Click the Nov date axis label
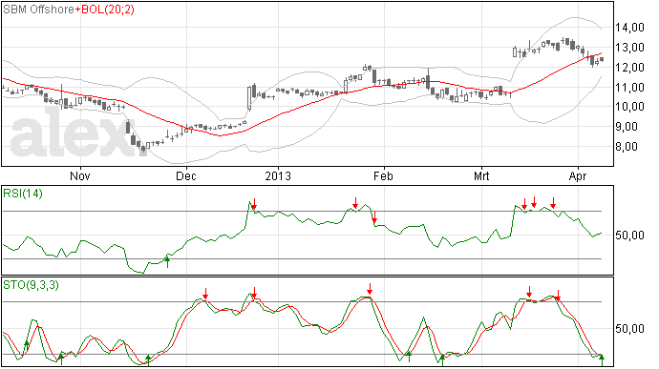This screenshot has height=369, width=659. pyautogui.click(x=80, y=175)
